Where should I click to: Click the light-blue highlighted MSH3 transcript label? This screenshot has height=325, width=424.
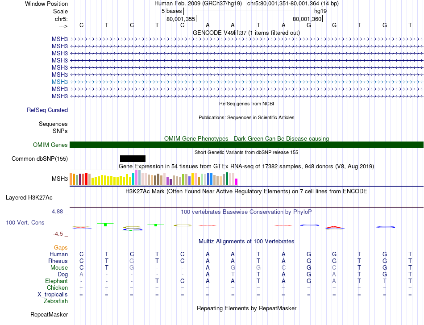(60, 82)
